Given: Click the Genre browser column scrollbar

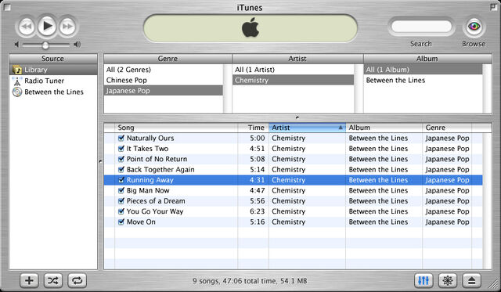Looking at the screenshot, I should (227, 88).
